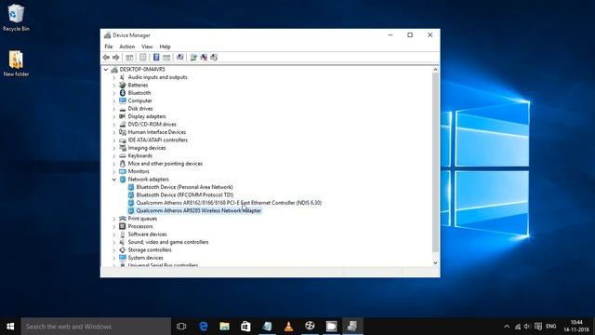Select the New folder desktop icon

pos(16,63)
